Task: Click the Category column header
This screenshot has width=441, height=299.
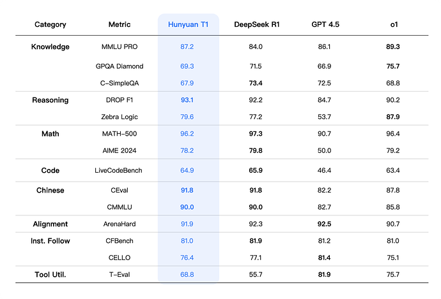Action: point(50,25)
